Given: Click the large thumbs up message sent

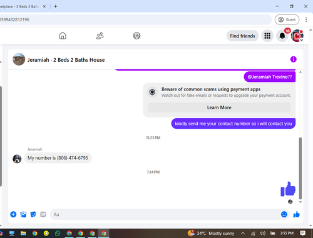Looking at the screenshot, I should (288, 189).
